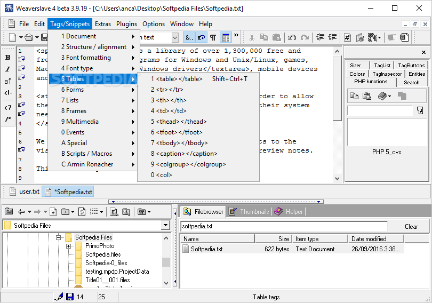Insert '8 <caption></caption>' tag
This screenshot has width=432, height=303.
tap(198, 154)
